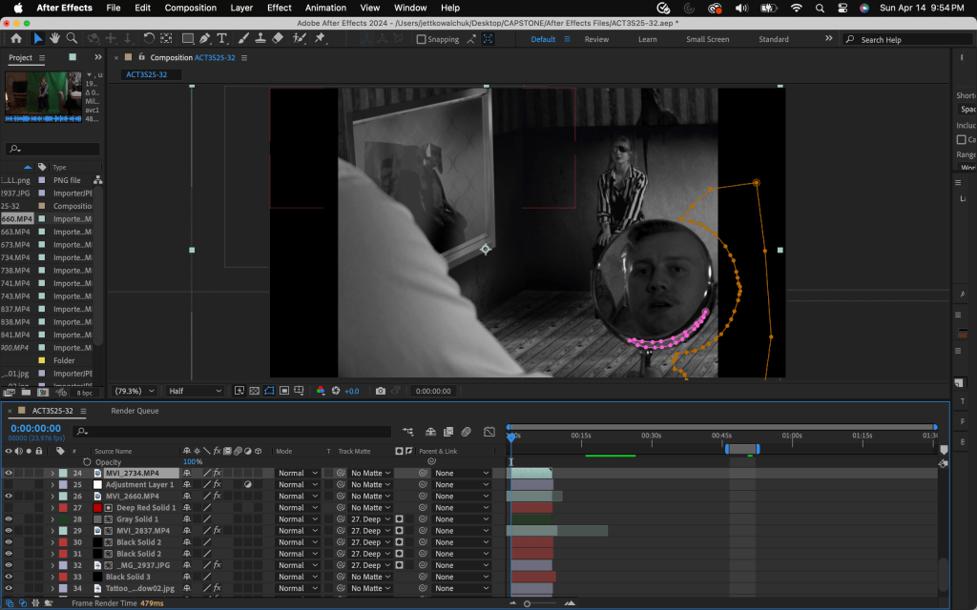The width and height of the screenshot is (977, 610).
Task: Select the Hand tool
Action: (55, 39)
